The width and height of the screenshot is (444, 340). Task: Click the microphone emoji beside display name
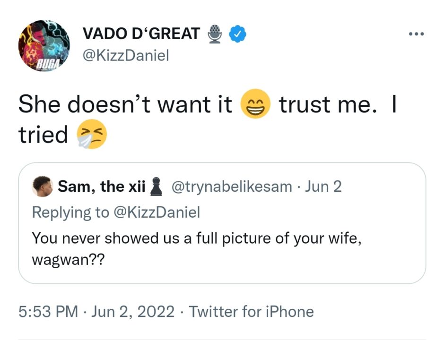215,34
